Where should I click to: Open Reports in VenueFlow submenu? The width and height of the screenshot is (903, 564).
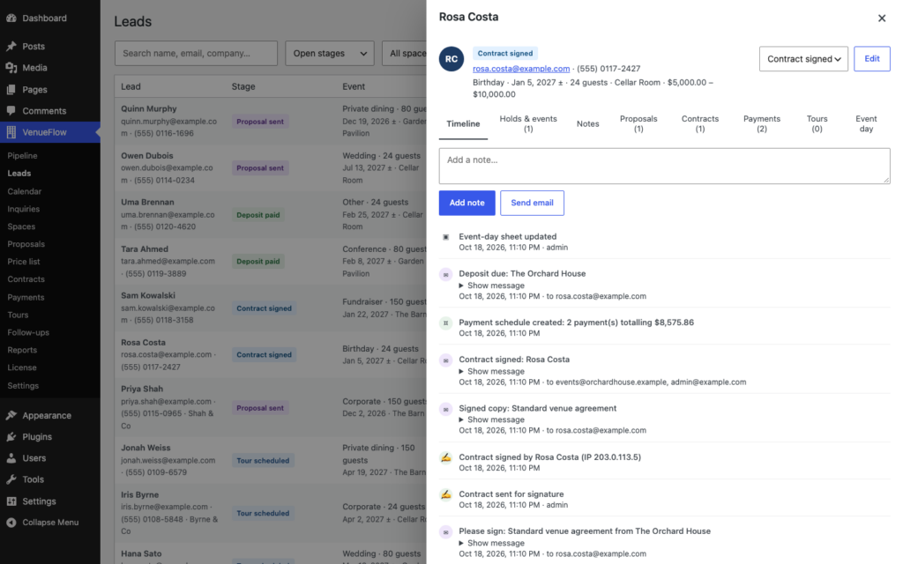click(x=22, y=350)
